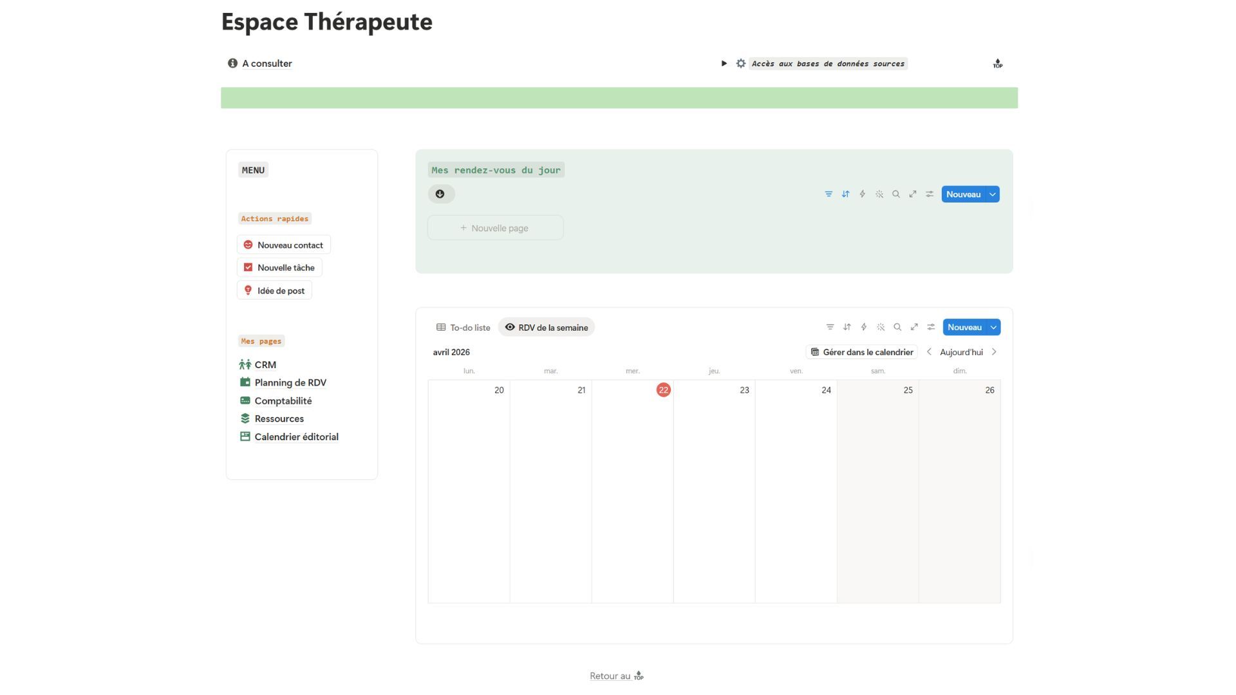
Task: Click the TOP arrow icon at upper right
Action: (997, 64)
